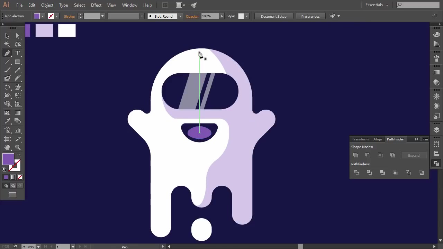Set paint mode to Gradient
The image size is (443, 249).
13,177
